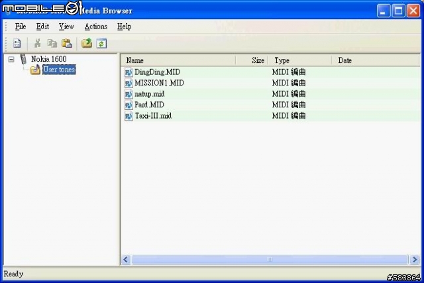This screenshot has width=424, height=283.
Task: Click the natup.mid file icon
Action: click(x=129, y=94)
